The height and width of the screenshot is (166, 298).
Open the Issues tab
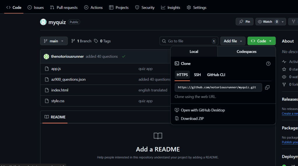(36, 7)
